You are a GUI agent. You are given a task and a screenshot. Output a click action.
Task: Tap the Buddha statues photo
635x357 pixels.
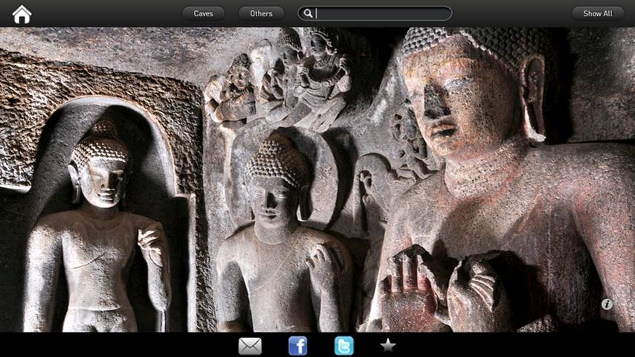[x=317, y=179]
